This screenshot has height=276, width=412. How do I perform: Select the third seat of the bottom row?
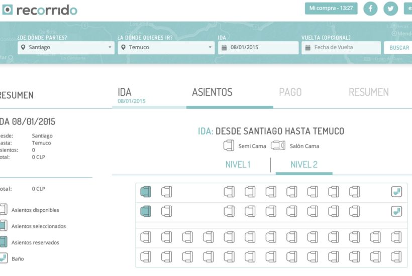[187, 257]
